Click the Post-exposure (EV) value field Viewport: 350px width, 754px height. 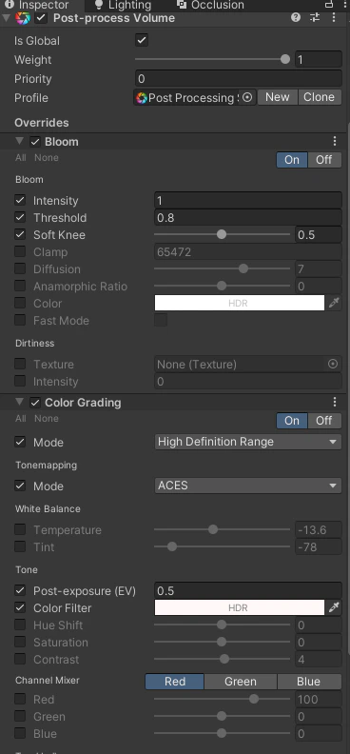click(248, 590)
